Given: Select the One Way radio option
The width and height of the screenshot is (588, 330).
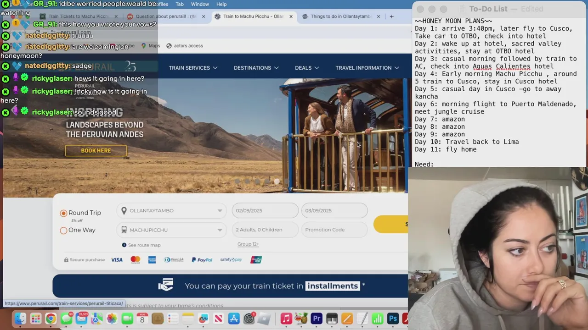Looking at the screenshot, I should tap(63, 230).
